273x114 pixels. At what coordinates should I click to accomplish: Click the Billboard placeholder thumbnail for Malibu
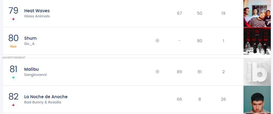(x=257, y=72)
